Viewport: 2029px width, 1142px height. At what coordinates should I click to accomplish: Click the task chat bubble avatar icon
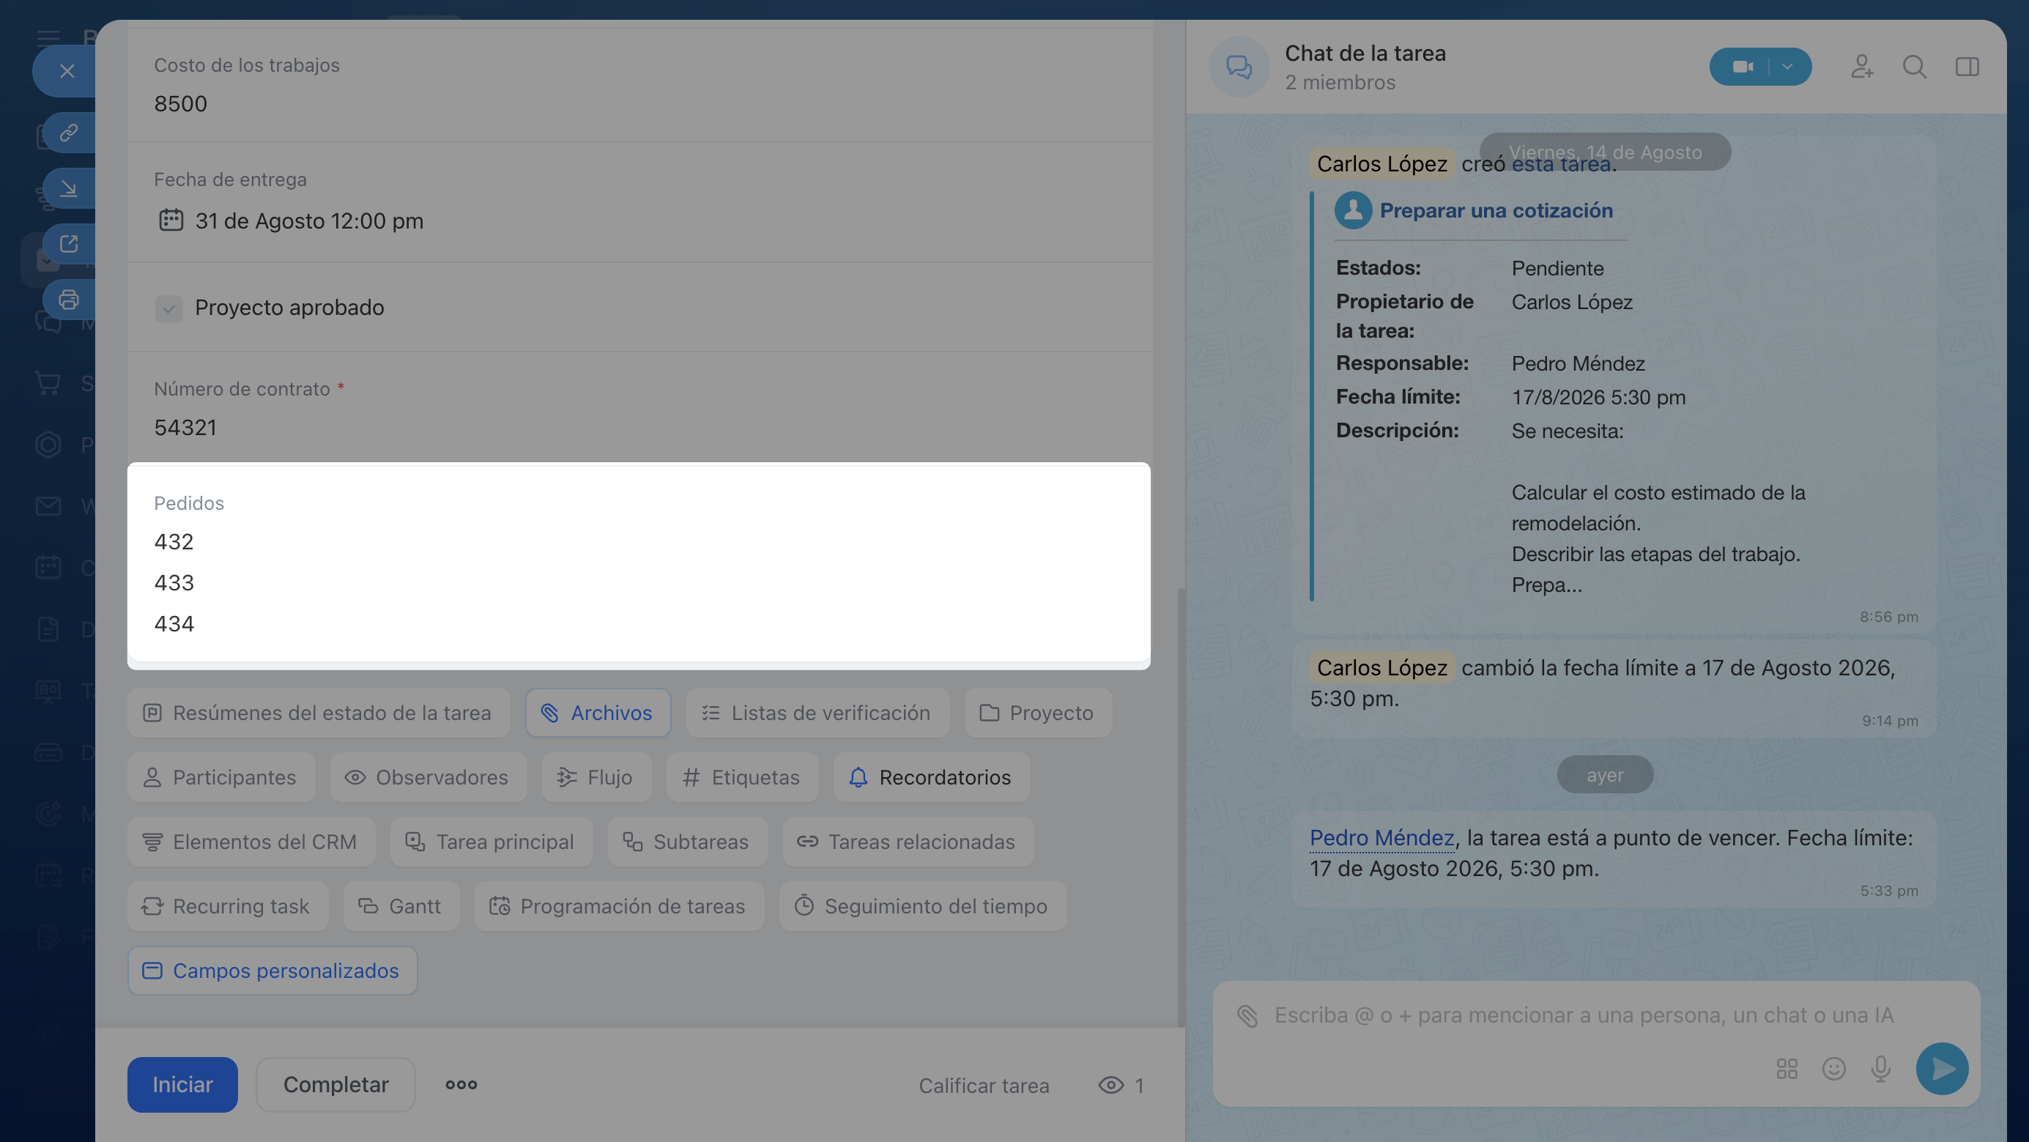click(x=1239, y=67)
